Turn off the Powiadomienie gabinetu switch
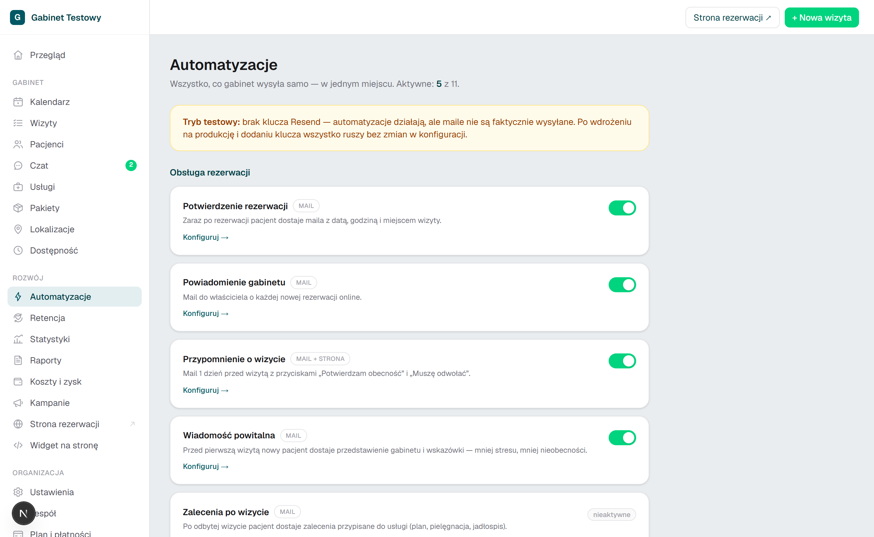The width and height of the screenshot is (874, 537). click(x=622, y=284)
